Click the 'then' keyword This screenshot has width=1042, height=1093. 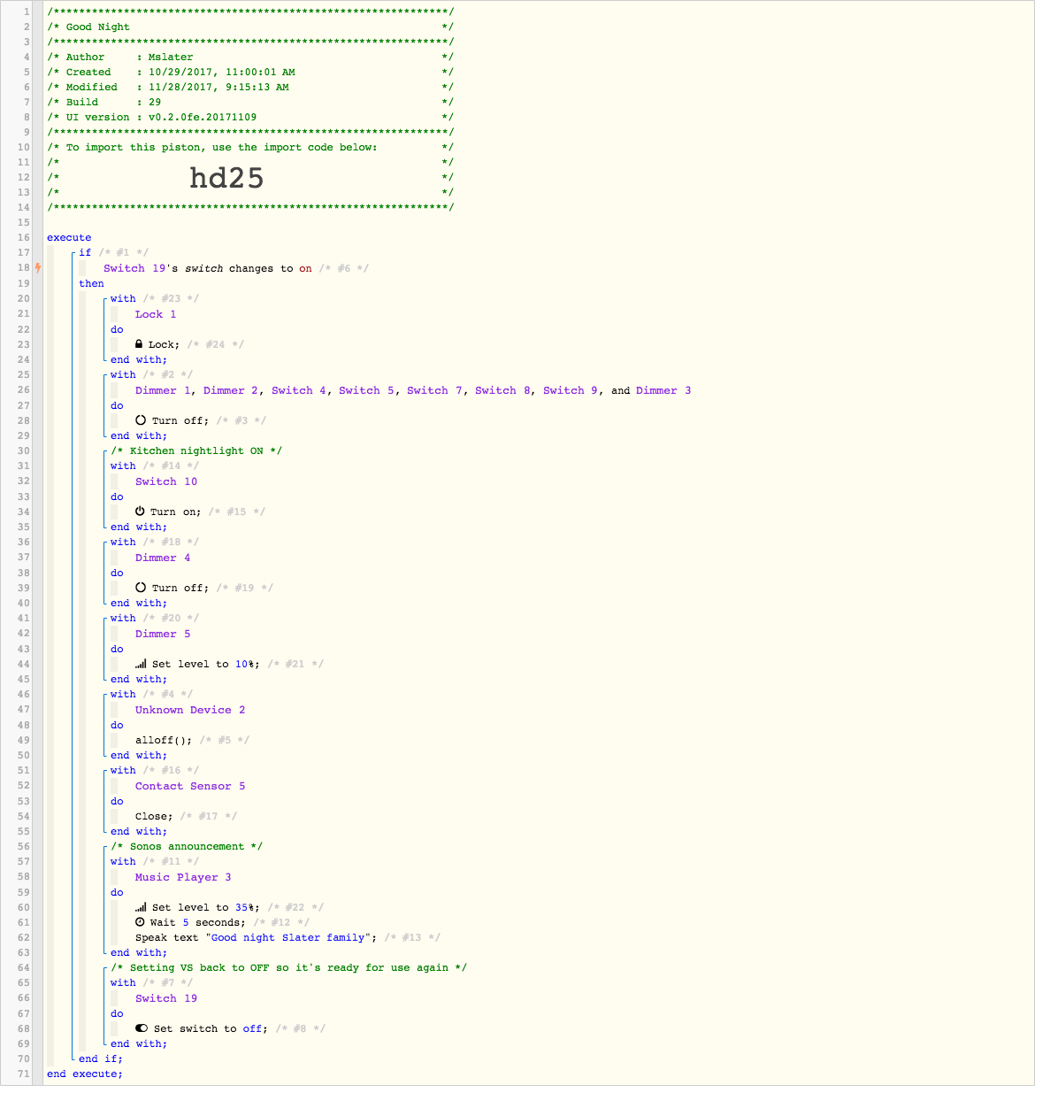coord(91,283)
